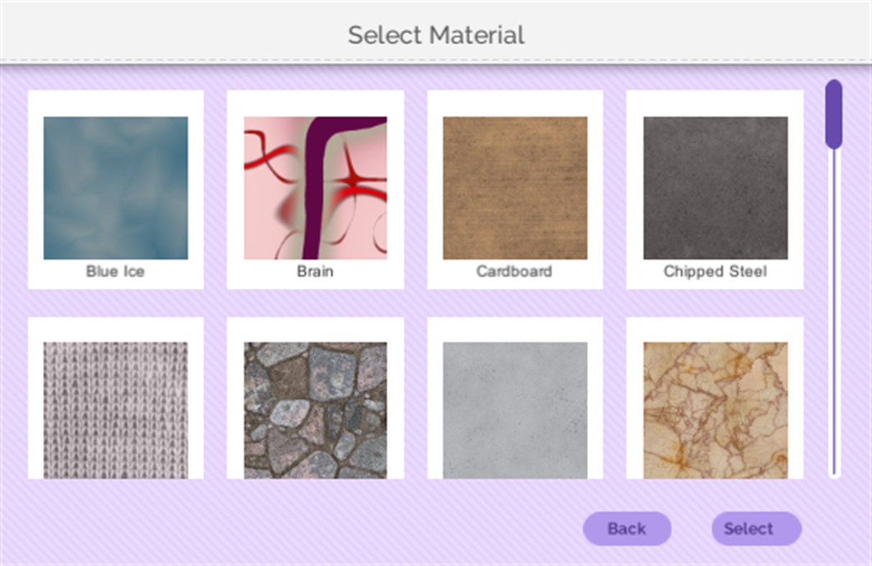Click the Back button
The width and height of the screenshot is (872, 566).
click(x=627, y=529)
